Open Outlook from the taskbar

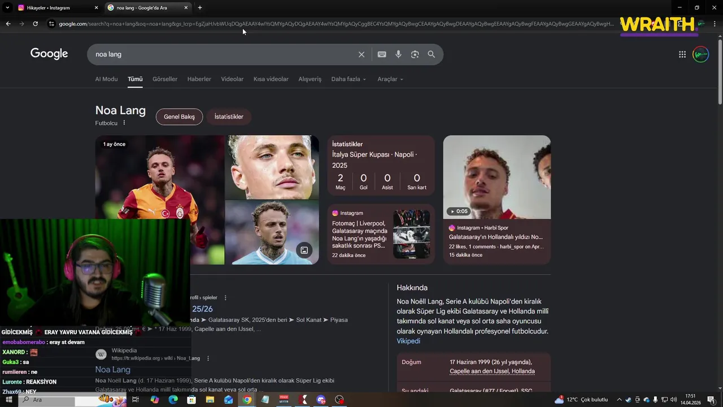228,400
